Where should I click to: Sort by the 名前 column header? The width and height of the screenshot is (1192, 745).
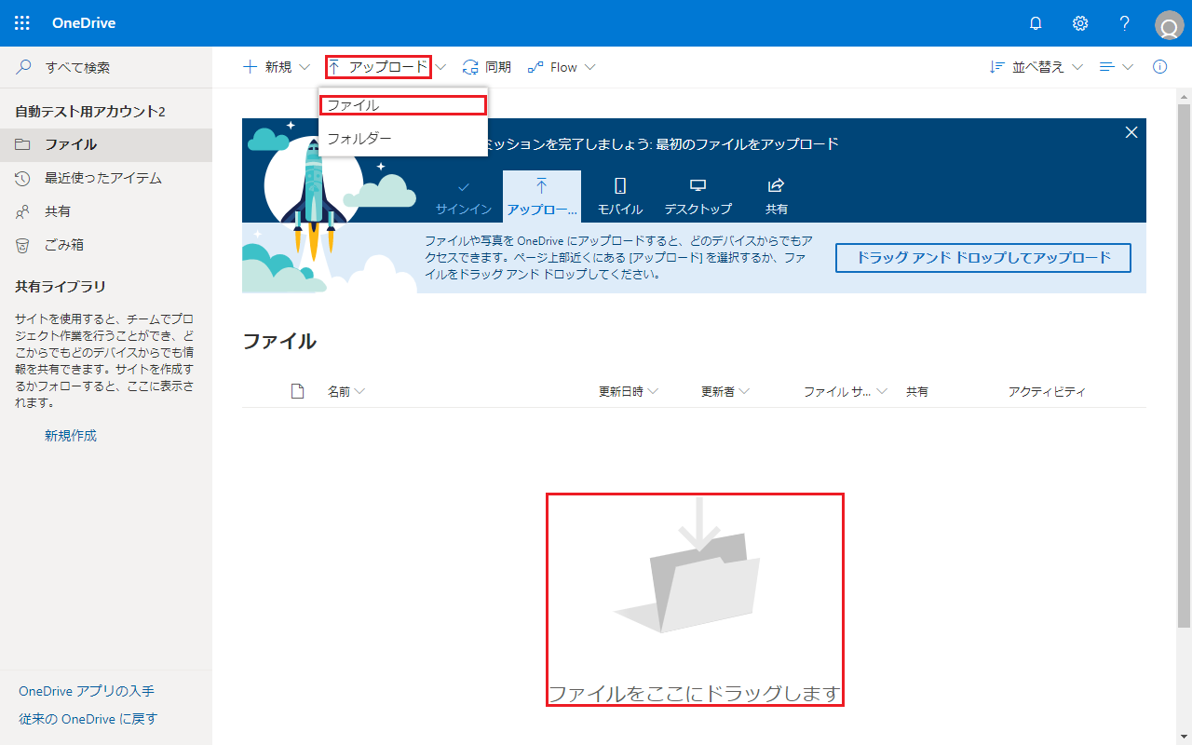point(345,391)
